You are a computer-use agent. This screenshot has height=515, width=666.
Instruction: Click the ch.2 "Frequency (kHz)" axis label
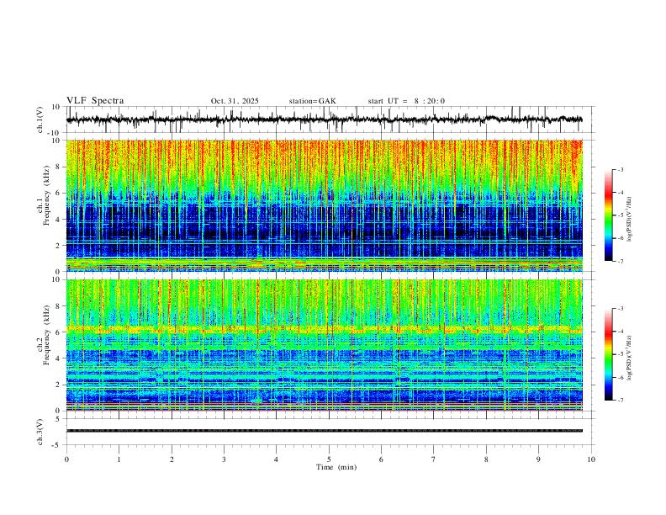click(x=46, y=335)
